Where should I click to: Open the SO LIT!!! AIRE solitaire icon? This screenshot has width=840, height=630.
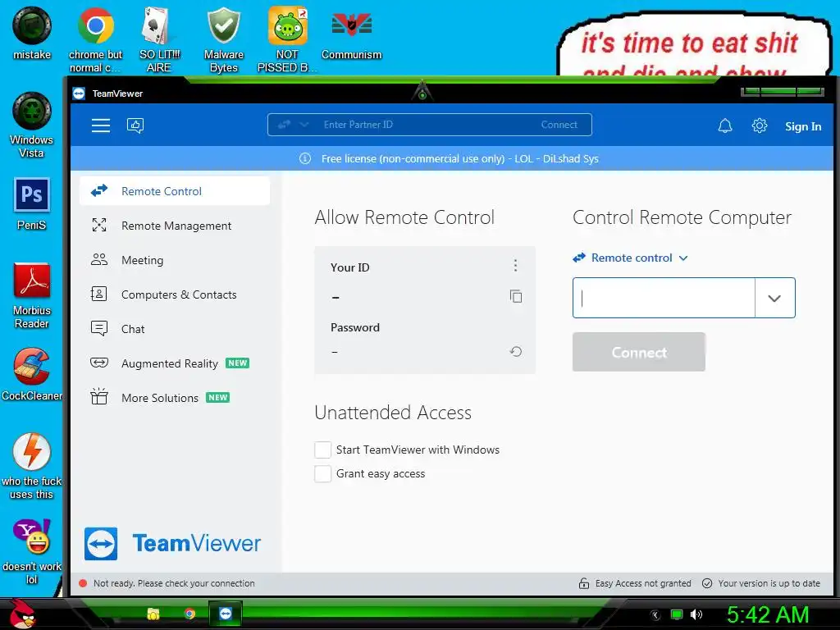(x=159, y=39)
